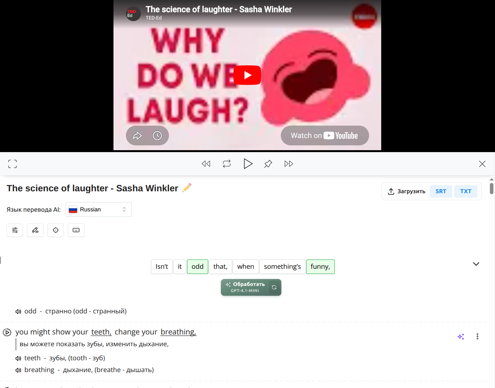Collapse the current sentence chevron
The height and width of the screenshot is (388, 495).
[476, 264]
